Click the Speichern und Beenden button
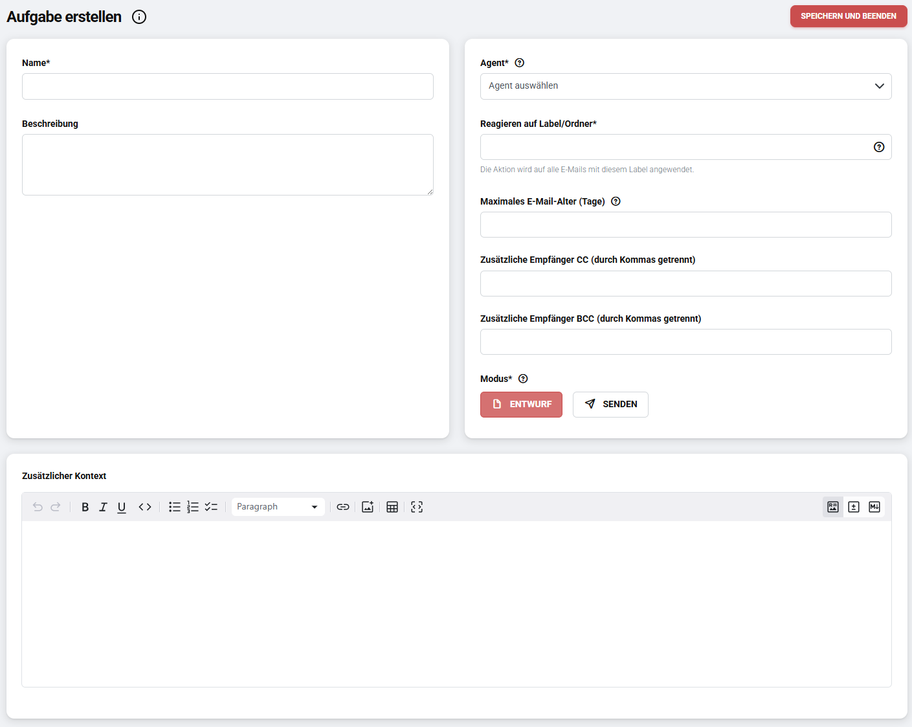The height and width of the screenshot is (727, 912). pyautogui.click(x=849, y=16)
